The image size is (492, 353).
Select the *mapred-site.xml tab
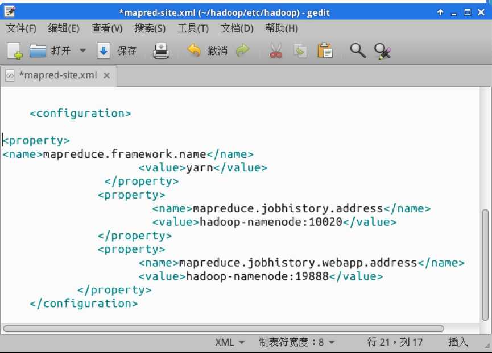click(x=58, y=75)
